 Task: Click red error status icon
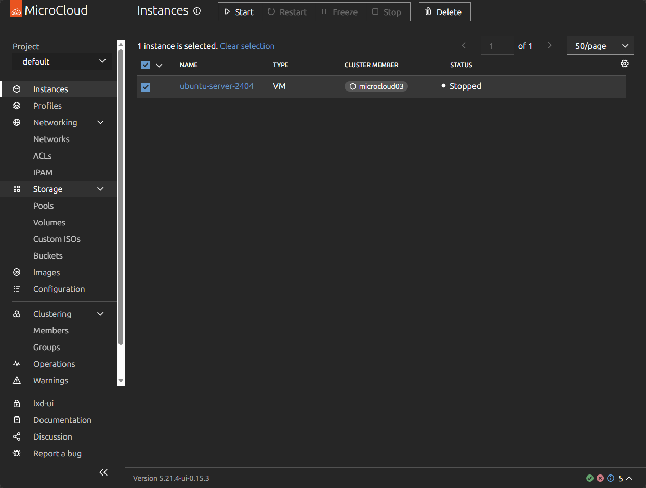tap(600, 478)
